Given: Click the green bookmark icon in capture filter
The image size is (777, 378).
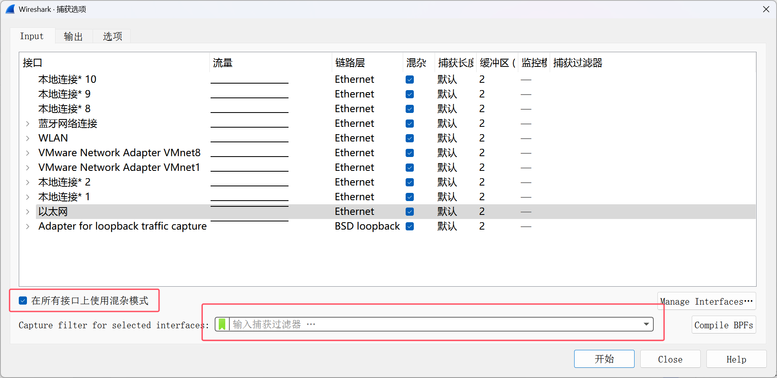Looking at the screenshot, I should click(222, 324).
